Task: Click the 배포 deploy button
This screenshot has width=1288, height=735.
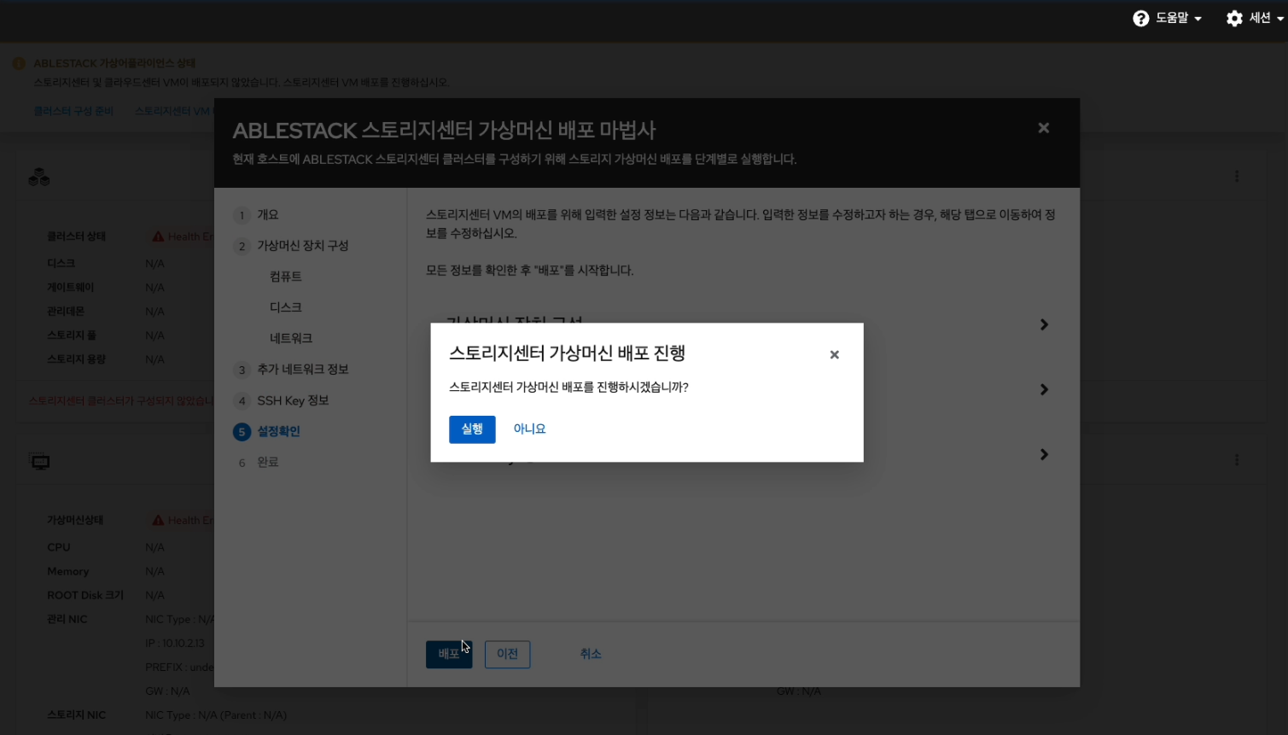Action: [x=449, y=655]
